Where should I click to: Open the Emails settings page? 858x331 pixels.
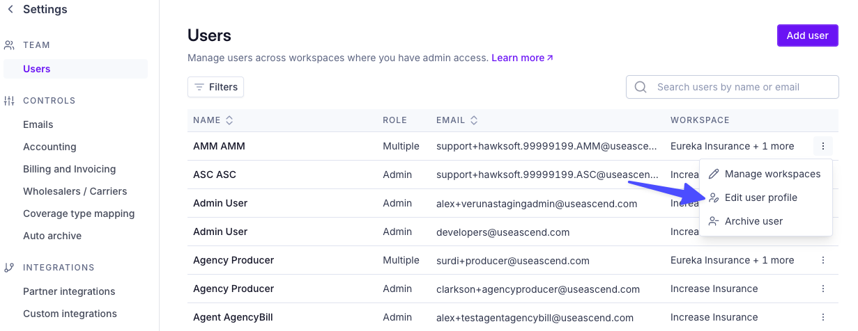(x=38, y=124)
